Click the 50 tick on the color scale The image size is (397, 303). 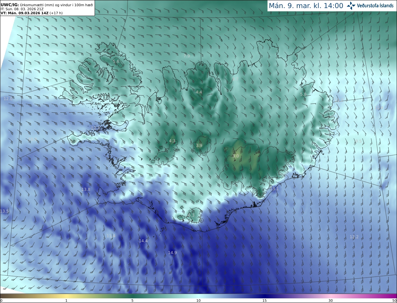click(394, 301)
